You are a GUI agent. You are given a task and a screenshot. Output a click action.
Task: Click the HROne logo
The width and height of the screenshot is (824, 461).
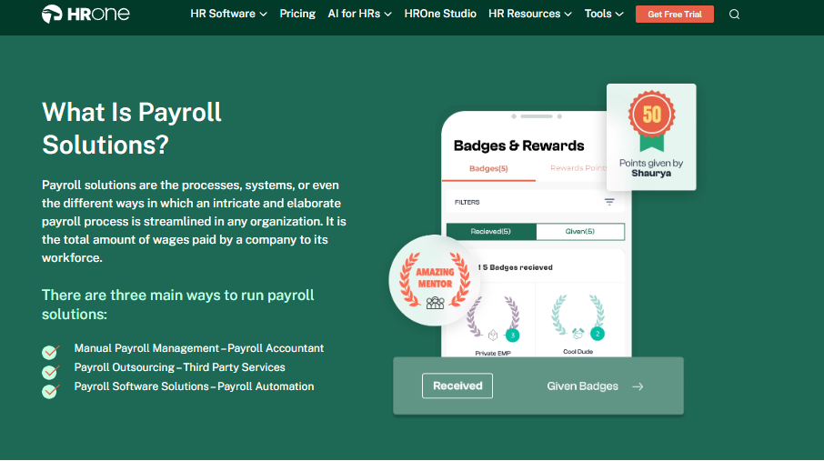pos(85,14)
